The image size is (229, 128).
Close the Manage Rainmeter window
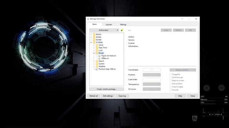click(x=196, y=19)
